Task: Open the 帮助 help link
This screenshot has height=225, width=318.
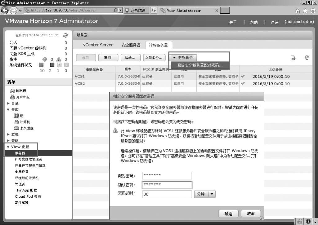Action: tap(254, 22)
